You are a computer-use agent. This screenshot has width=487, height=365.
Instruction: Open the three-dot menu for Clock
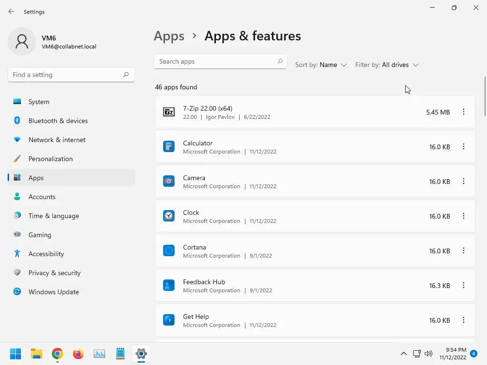point(464,216)
